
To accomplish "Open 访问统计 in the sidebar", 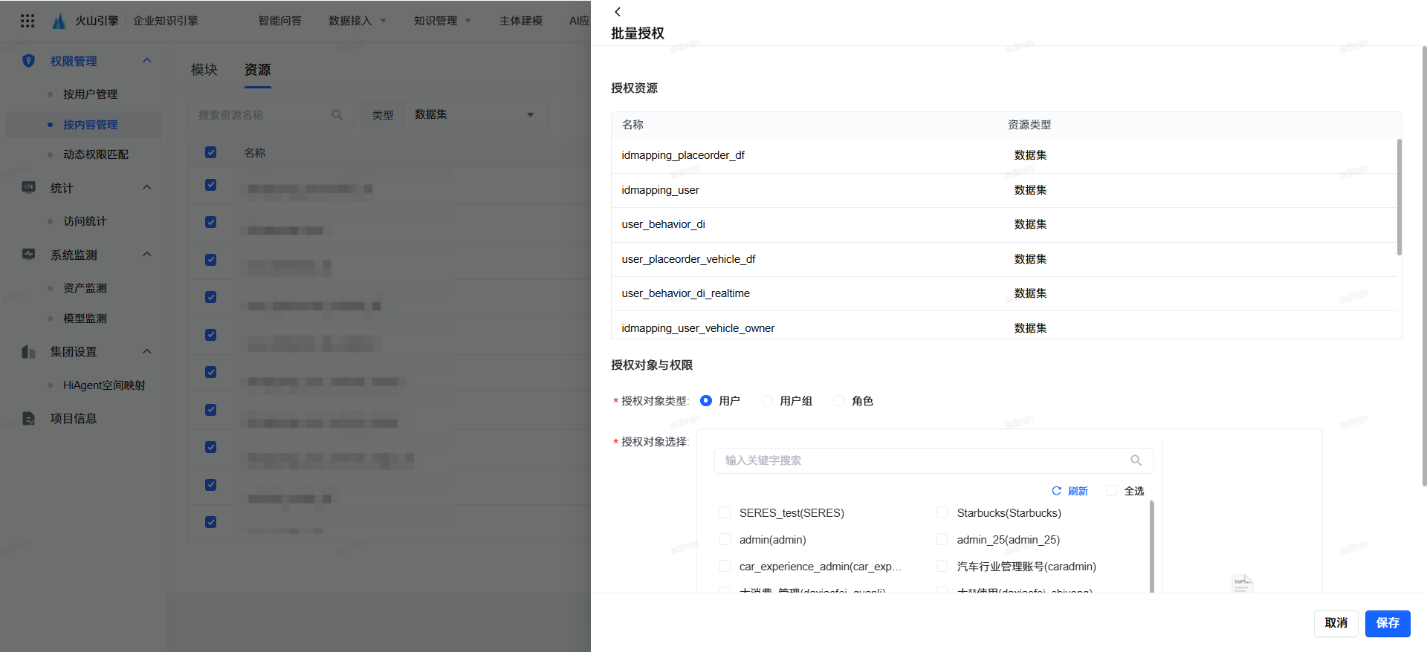I will pos(83,221).
